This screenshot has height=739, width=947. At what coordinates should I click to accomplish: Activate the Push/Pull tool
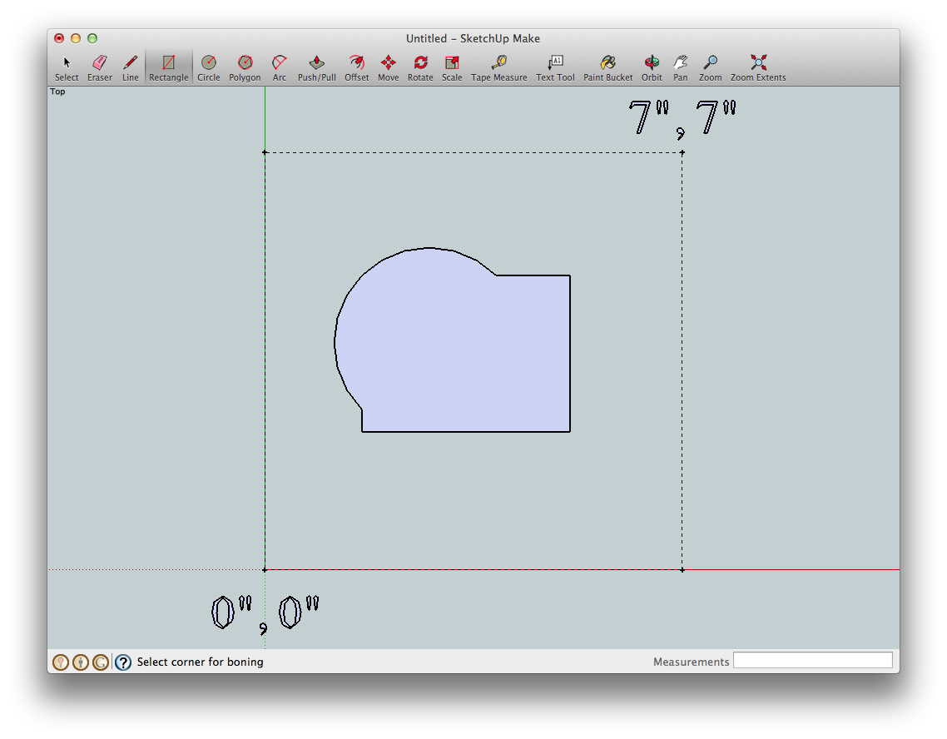click(317, 67)
